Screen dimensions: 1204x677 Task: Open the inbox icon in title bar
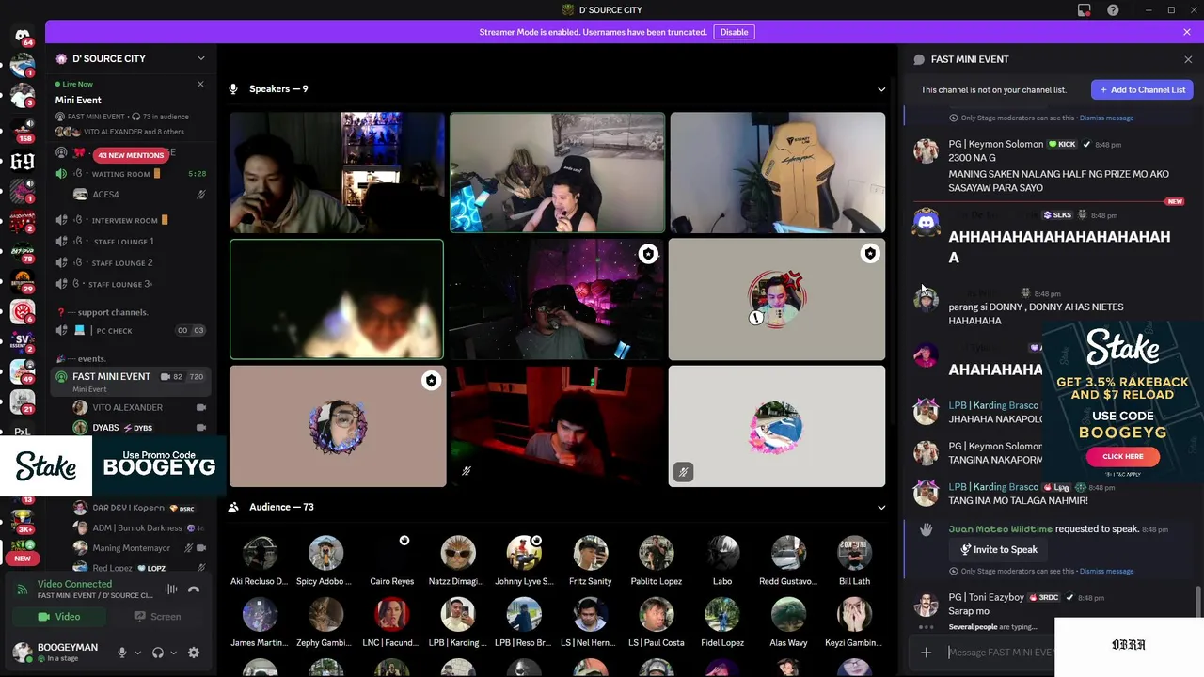coord(1084,10)
